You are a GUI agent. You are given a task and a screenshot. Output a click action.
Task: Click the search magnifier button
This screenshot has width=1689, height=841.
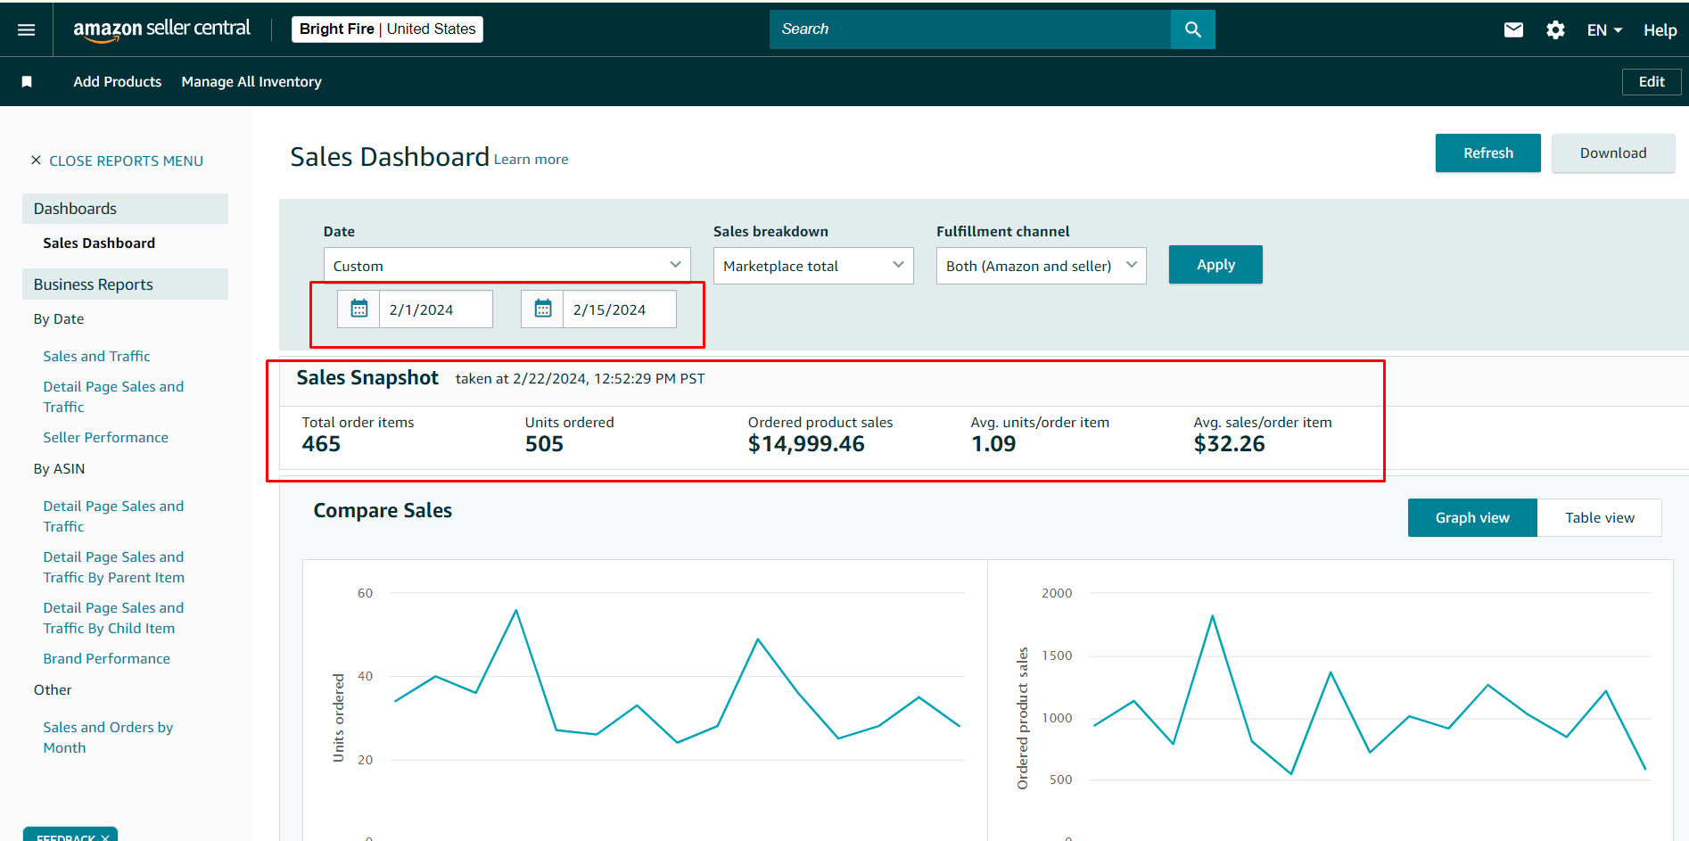[x=1193, y=29]
